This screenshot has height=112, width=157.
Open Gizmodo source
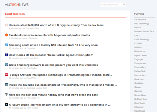tap(138, 91)
